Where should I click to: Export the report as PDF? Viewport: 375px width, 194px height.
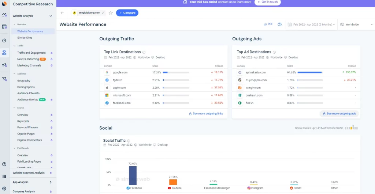268,24
